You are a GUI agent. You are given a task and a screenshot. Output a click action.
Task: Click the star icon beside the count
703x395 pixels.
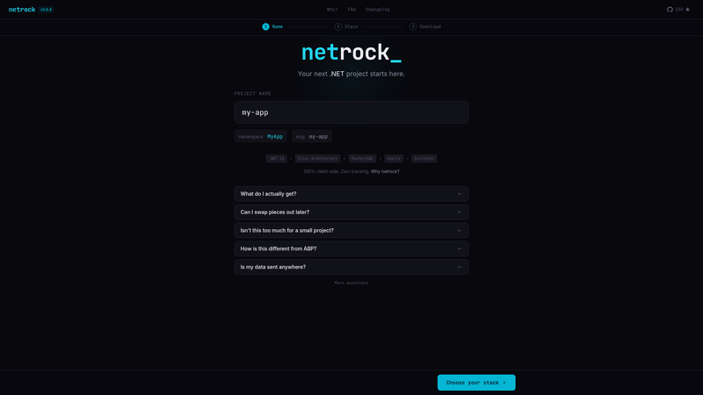(x=688, y=10)
